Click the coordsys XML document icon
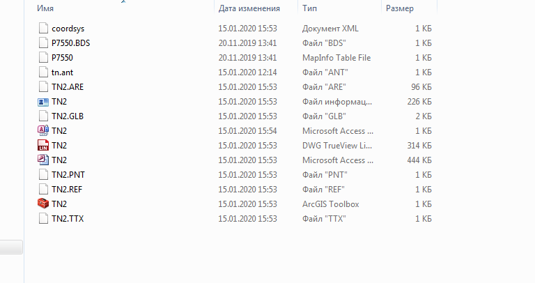The height and width of the screenshot is (283, 535). [43, 29]
